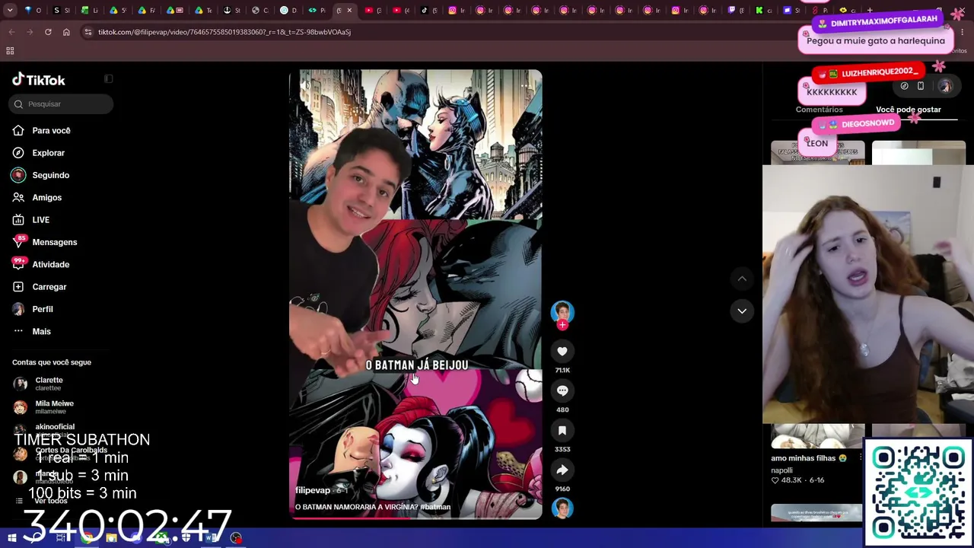Select the tiktok.com address bar URL

tap(224, 32)
